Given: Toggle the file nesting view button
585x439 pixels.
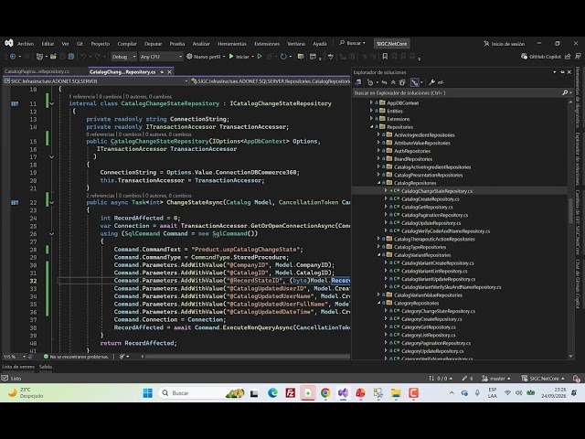Looking at the screenshot, I should click(x=414, y=82).
